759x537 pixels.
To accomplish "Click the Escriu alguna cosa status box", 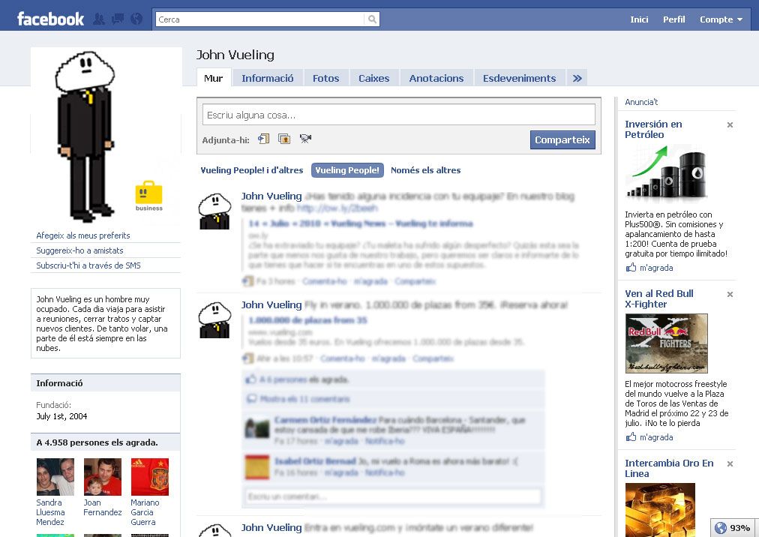I will coord(399,115).
